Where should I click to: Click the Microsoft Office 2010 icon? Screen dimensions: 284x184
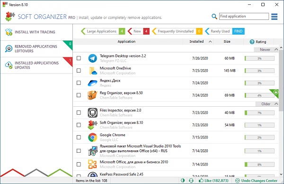coord(92,164)
